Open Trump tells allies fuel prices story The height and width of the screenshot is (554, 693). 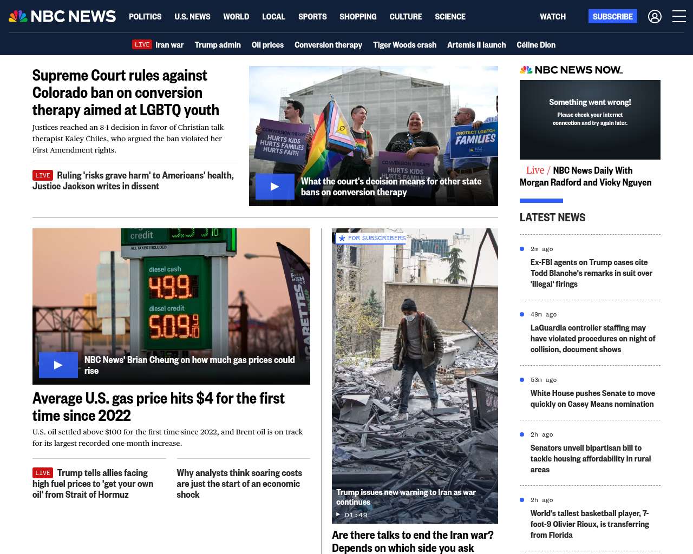tap(93, 484)
